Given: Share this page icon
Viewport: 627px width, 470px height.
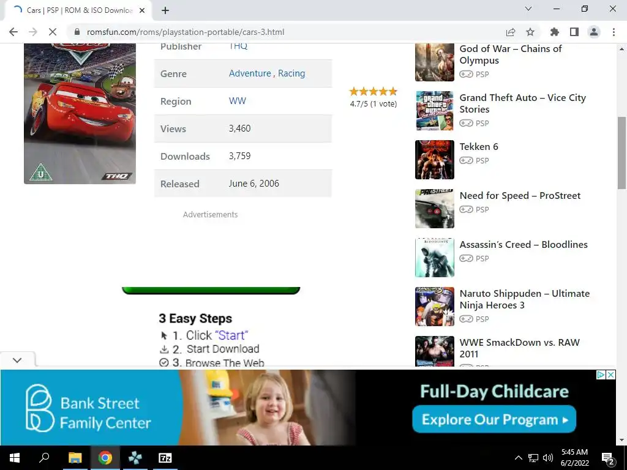Looking at the screenshot, I should 511,32.
